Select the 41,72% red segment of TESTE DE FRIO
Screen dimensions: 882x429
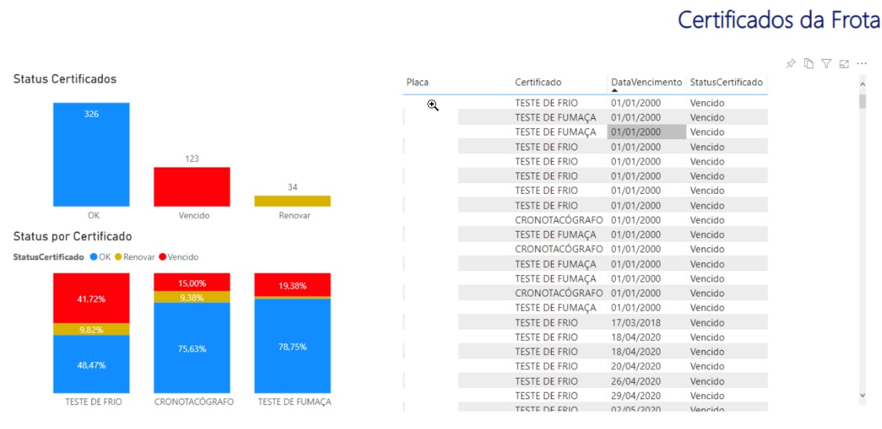point(91,298)
